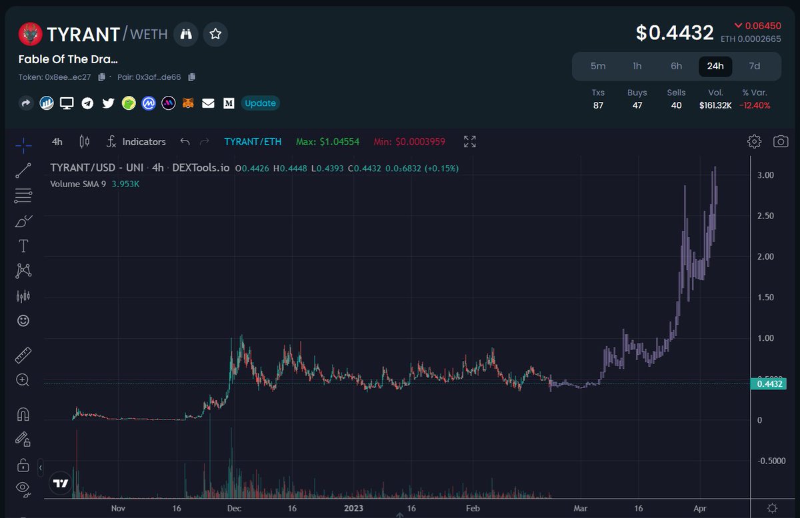This screenshot has height=518, width=800.
Task: Open the blue chart-bars score icon
Action: (x=47, y=103)
